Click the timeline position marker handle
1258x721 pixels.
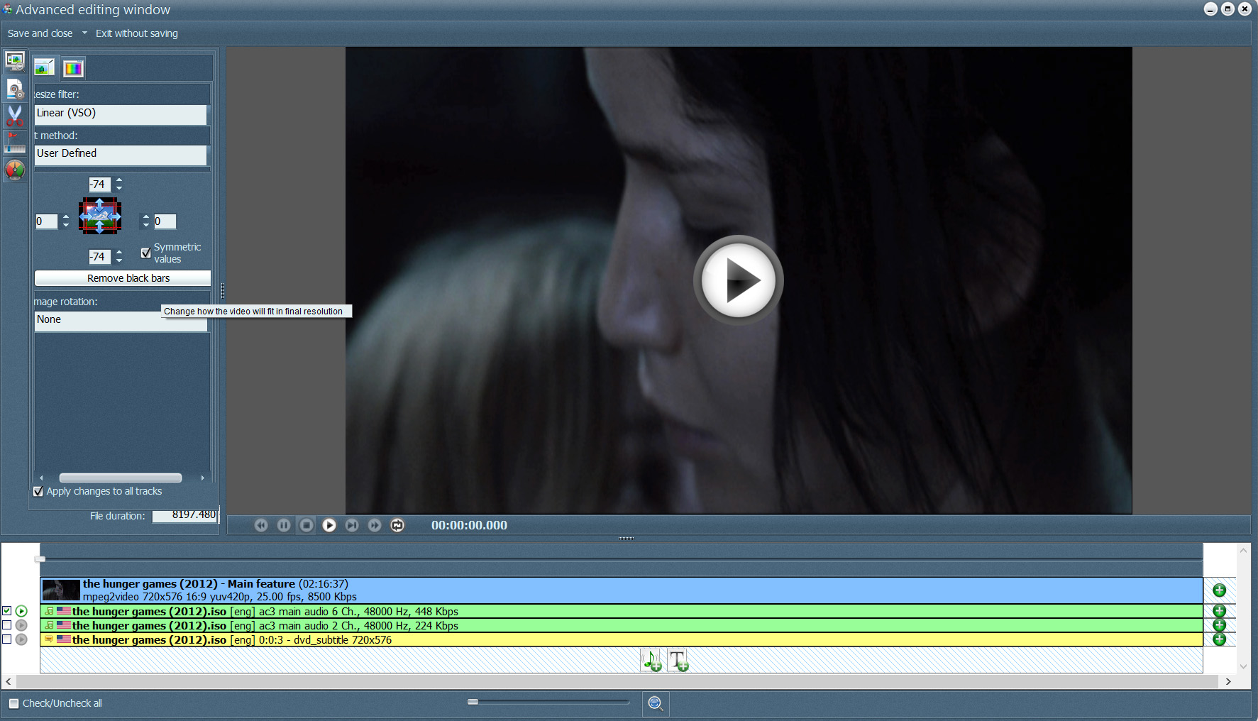(x=40, y=559)
